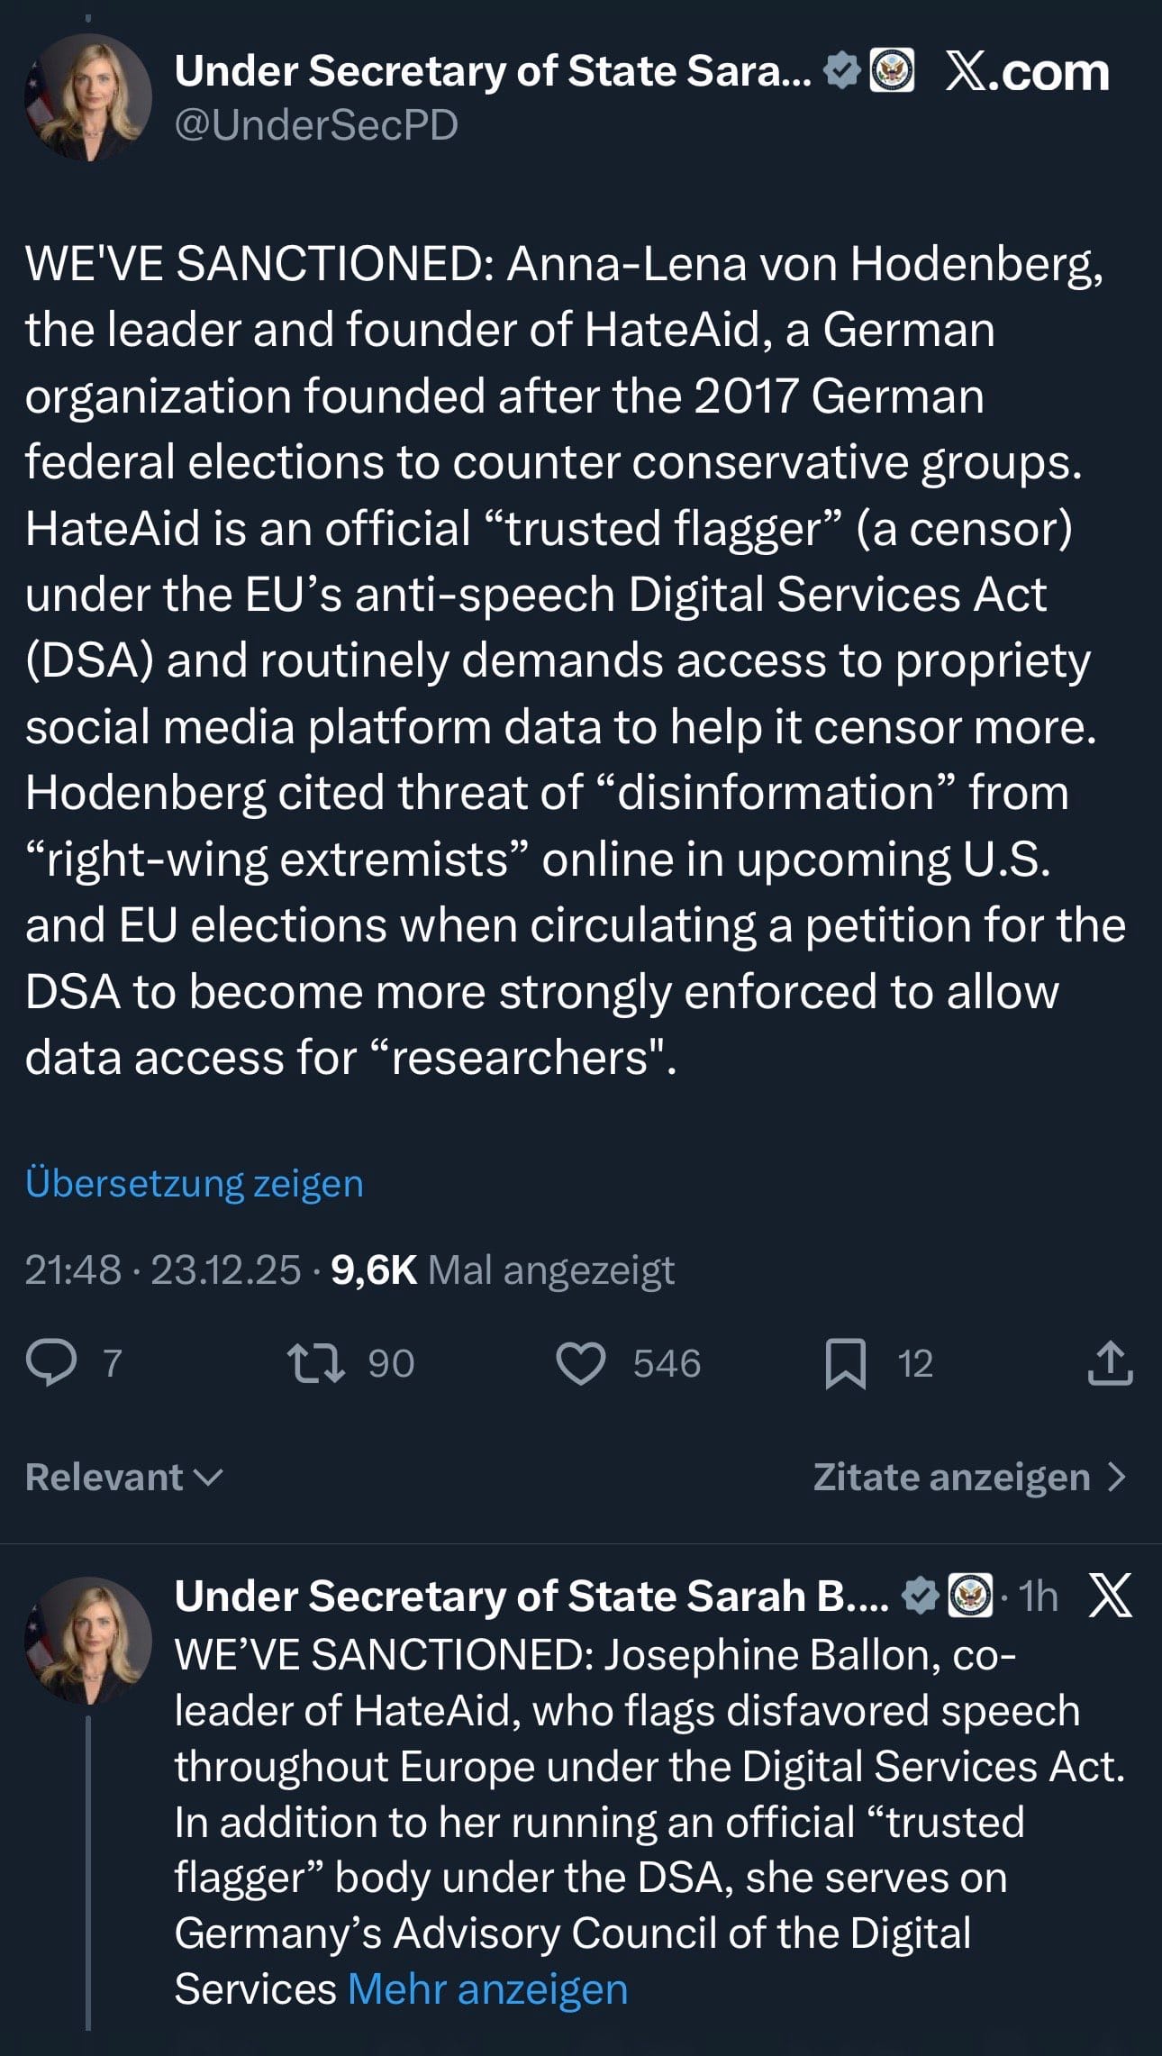This screenshot has height=2056, width=1162.
Task: Open the Relevant sort dropdown
Action: 124,1477
